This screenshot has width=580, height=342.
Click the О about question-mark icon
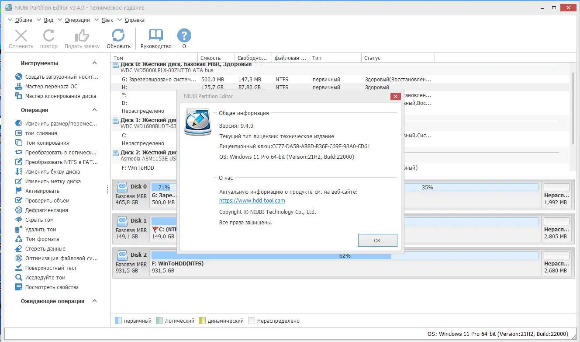184,36
